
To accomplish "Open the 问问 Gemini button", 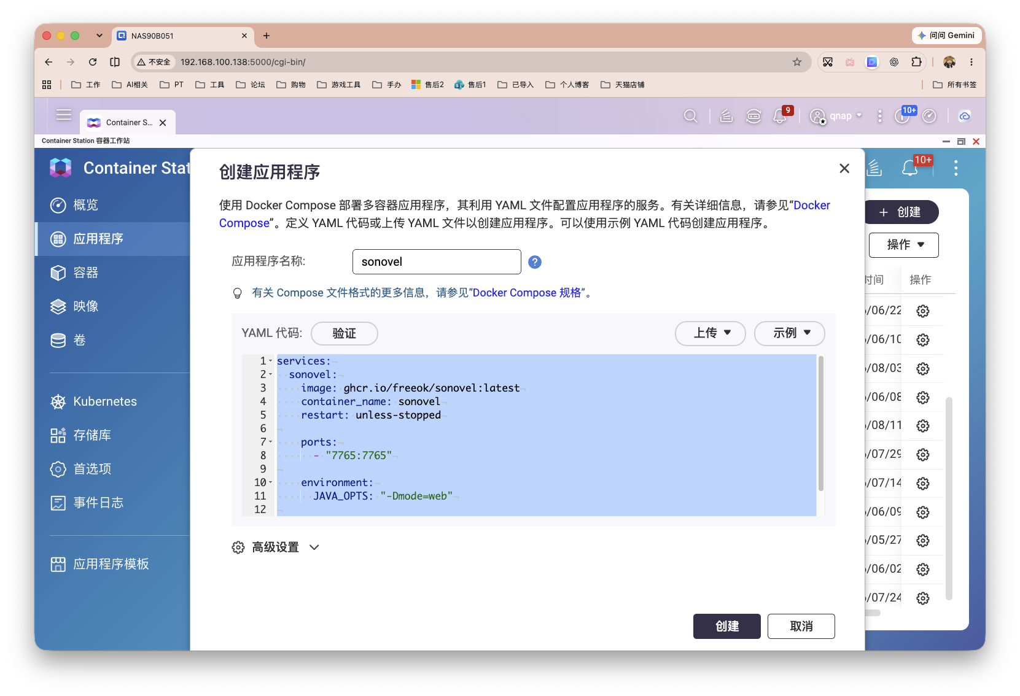I will pos(946,36).
